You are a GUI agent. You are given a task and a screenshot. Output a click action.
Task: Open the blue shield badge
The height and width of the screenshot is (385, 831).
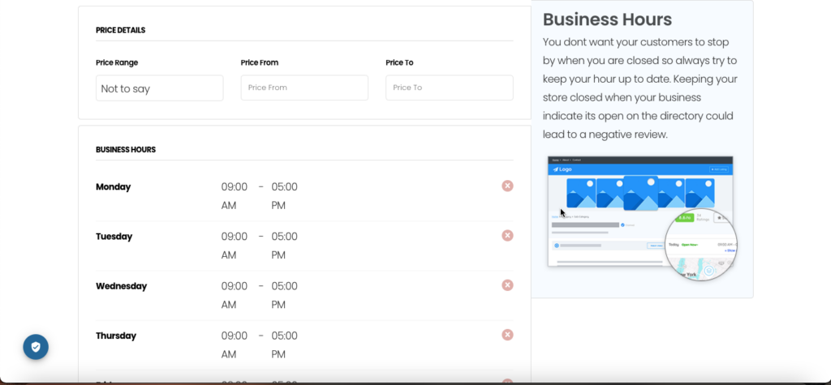[x=36, y=347]
